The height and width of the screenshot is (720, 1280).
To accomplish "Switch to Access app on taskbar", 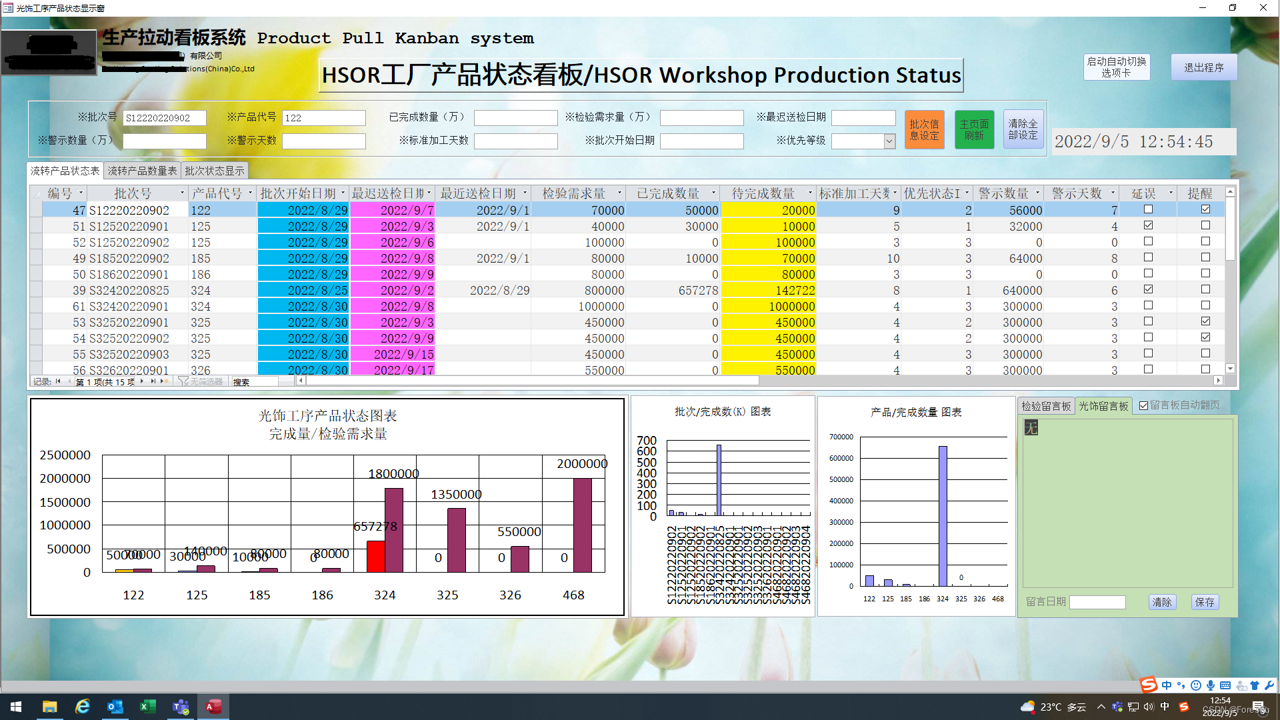I will click(213, 707).
